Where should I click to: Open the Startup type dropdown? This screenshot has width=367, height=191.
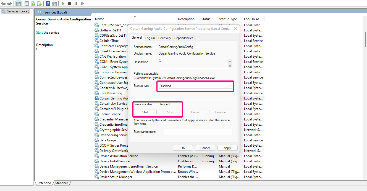point(195,86)
